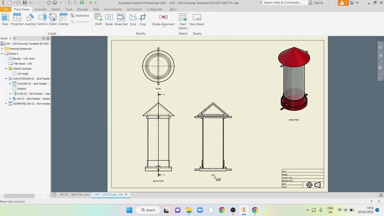Open the Environments tab
The image size is (384, 216).
[113, 9]
